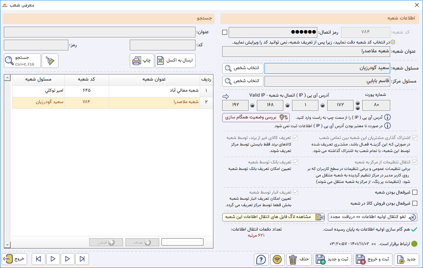The height and width of the screenshot is (268, 423).
Task: Click the کد شعبه column header
Action: [87, 79]
